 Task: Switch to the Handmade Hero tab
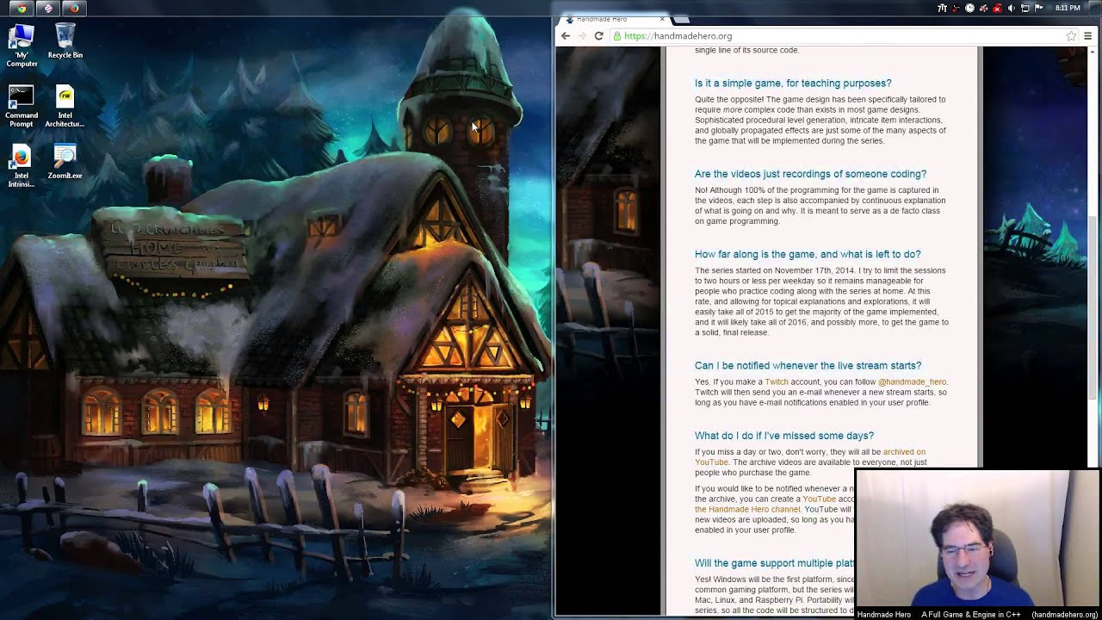click(613, 19)
